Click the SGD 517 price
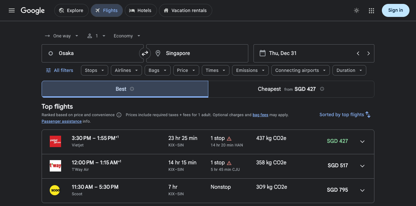Image resolution: width=416 pixels, height=206 pixels. pos(338,166)
